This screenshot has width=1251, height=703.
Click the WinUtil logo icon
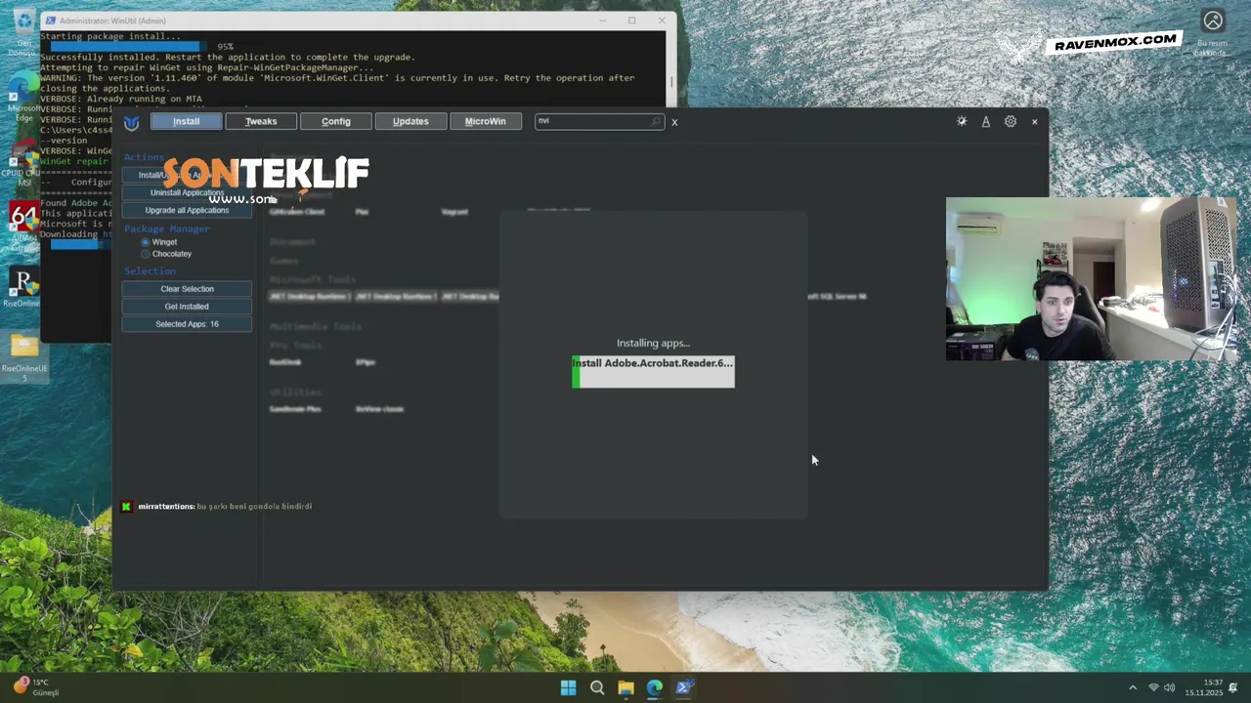(x=131, y=122)
